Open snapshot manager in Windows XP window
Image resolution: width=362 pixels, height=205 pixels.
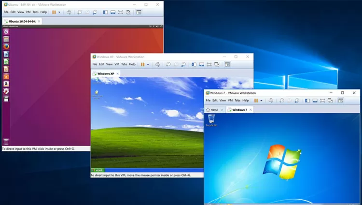[183, 65]
